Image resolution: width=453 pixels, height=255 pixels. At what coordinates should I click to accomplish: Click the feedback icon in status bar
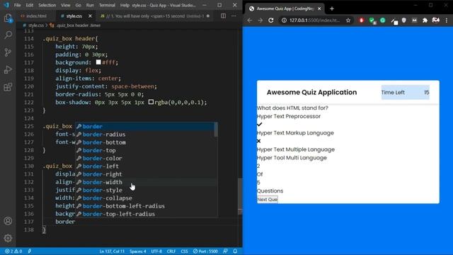(x=225, y=251)
